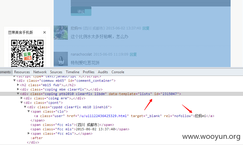The image size is (243, 145).
Task: Switch to the Audits tab
Action: tap(103, 72)
